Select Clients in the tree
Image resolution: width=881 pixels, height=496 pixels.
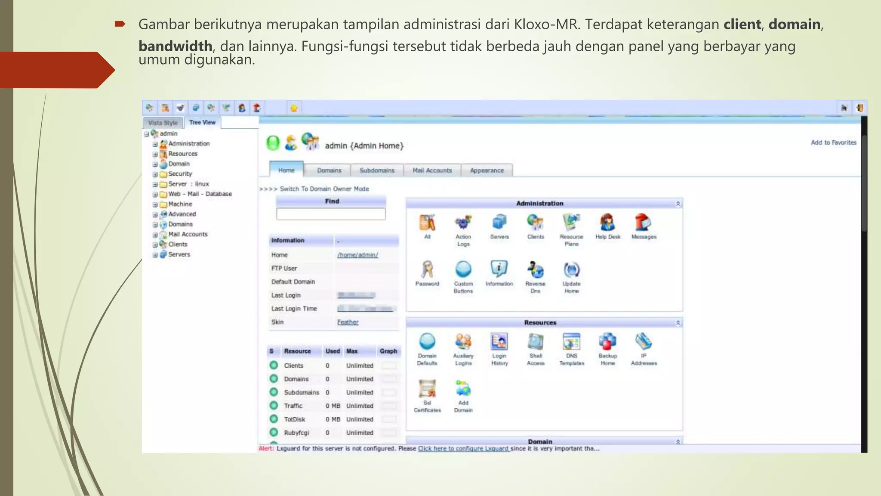click(x=178, y=244)
